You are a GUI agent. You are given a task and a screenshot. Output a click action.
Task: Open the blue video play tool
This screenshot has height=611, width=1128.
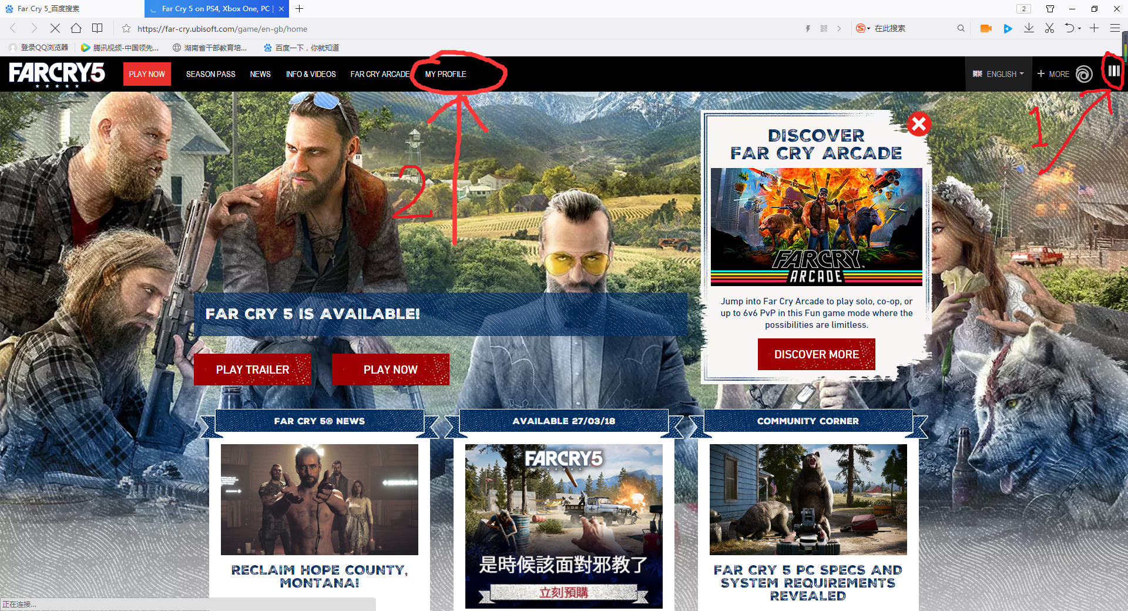1008,28
